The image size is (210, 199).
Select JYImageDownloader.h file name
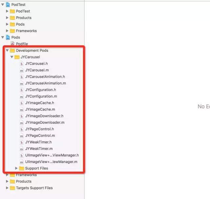(44, 116)
